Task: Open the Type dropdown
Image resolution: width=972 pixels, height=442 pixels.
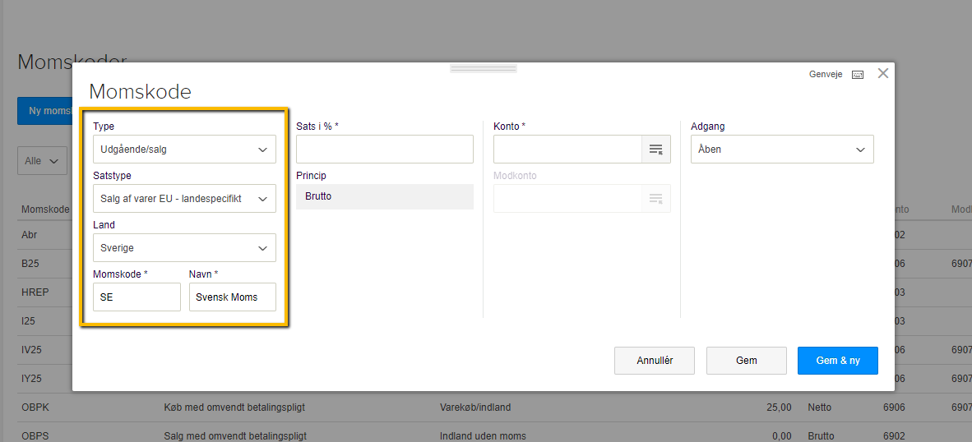Action: click(x=184, y=150)
